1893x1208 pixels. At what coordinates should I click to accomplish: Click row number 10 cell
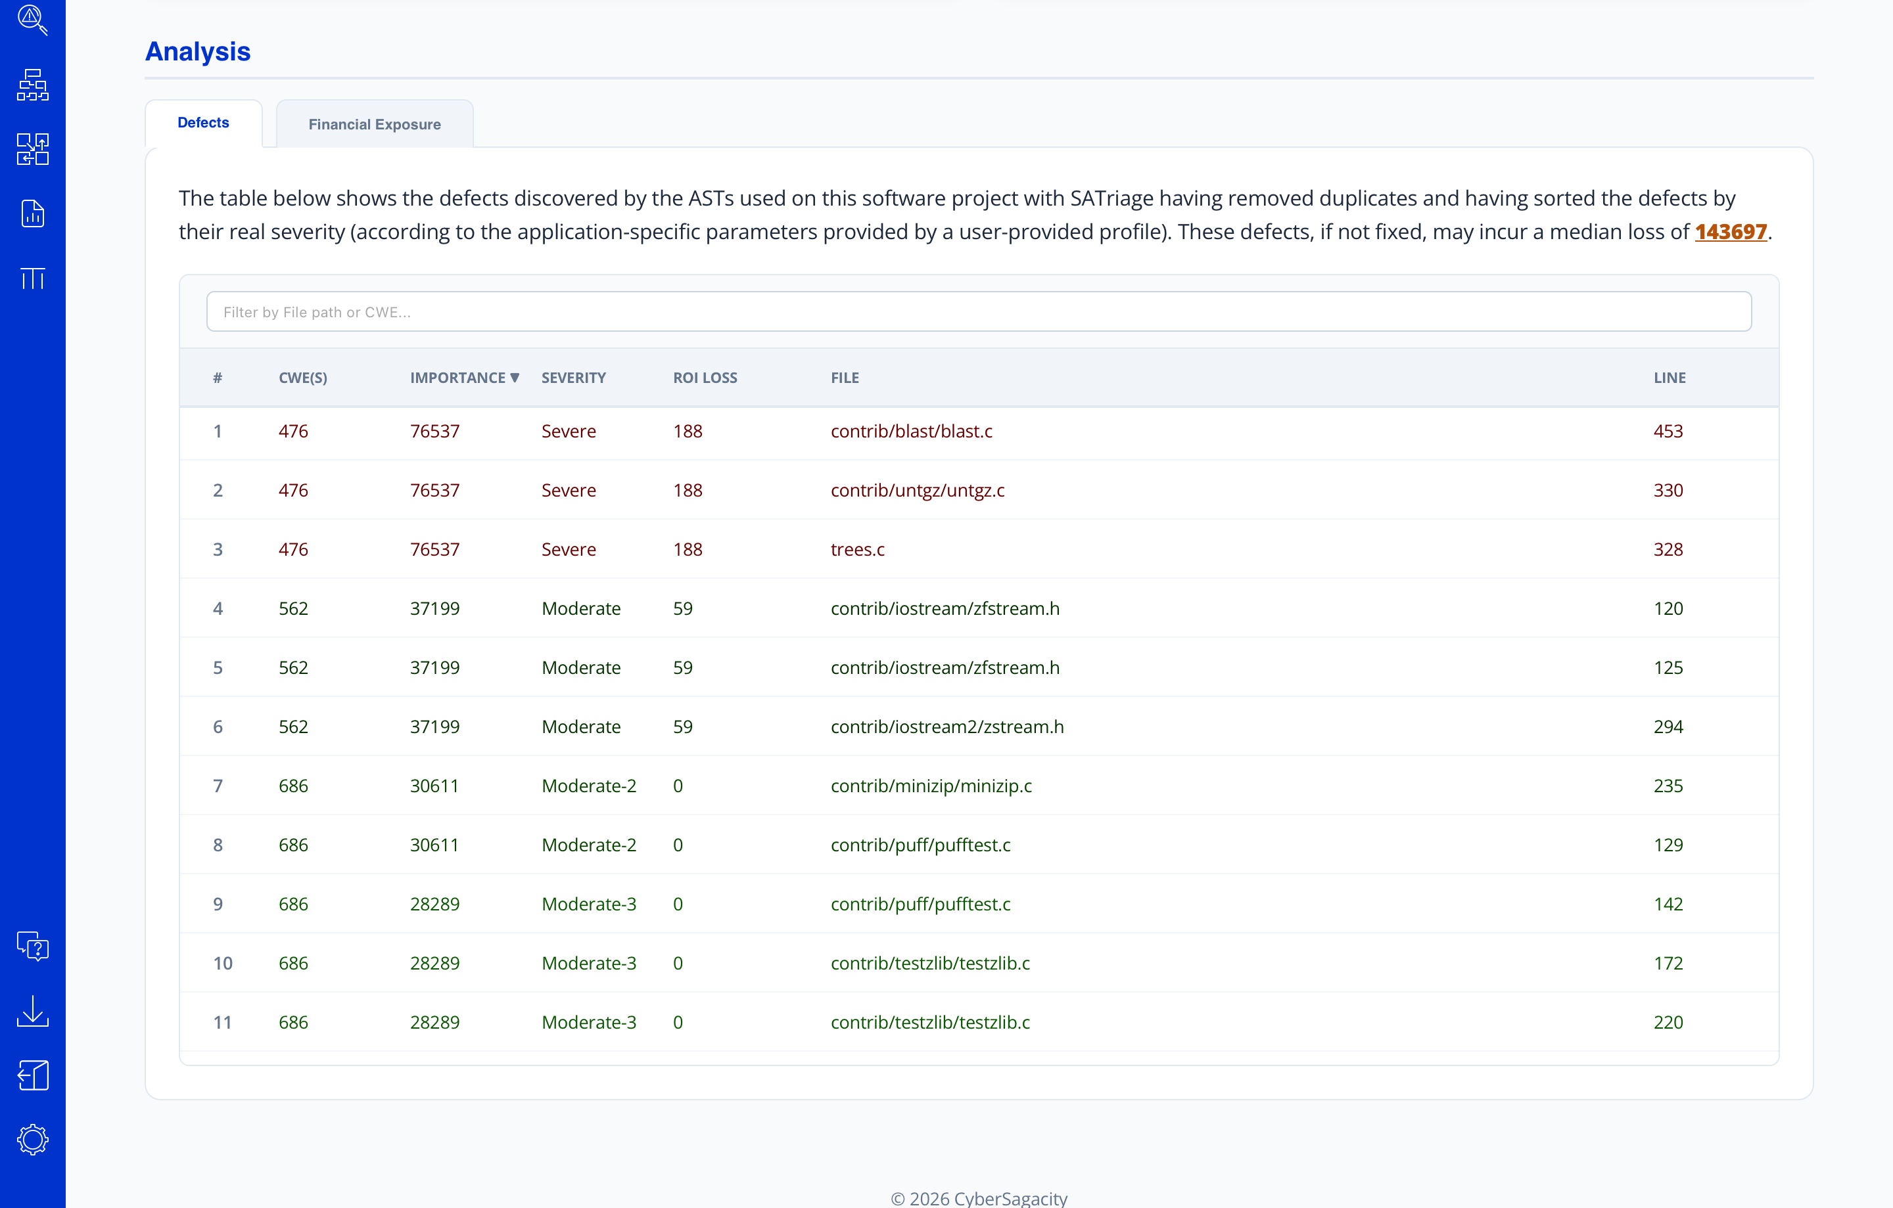click(222, 963)
